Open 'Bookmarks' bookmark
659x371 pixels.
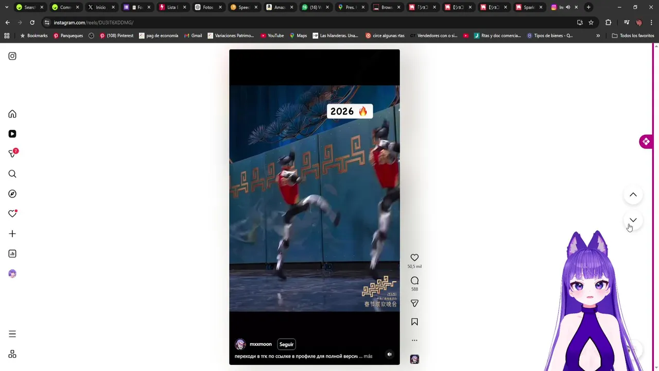[x=33, y=36]
